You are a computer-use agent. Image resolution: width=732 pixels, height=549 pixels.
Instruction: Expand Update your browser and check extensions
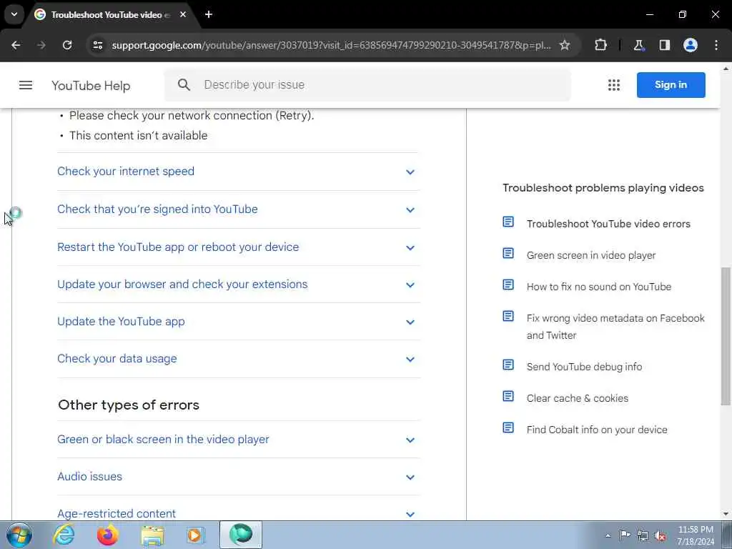[239, 285]
